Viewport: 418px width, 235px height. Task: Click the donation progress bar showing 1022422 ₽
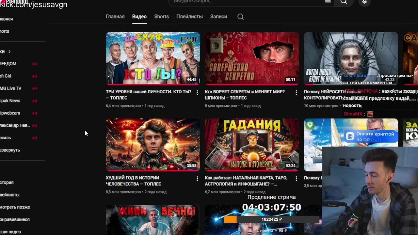[x=272, y=219]
